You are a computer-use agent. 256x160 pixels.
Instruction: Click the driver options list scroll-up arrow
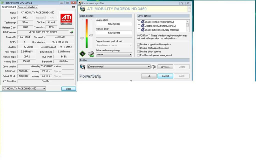tap(188, 21)
